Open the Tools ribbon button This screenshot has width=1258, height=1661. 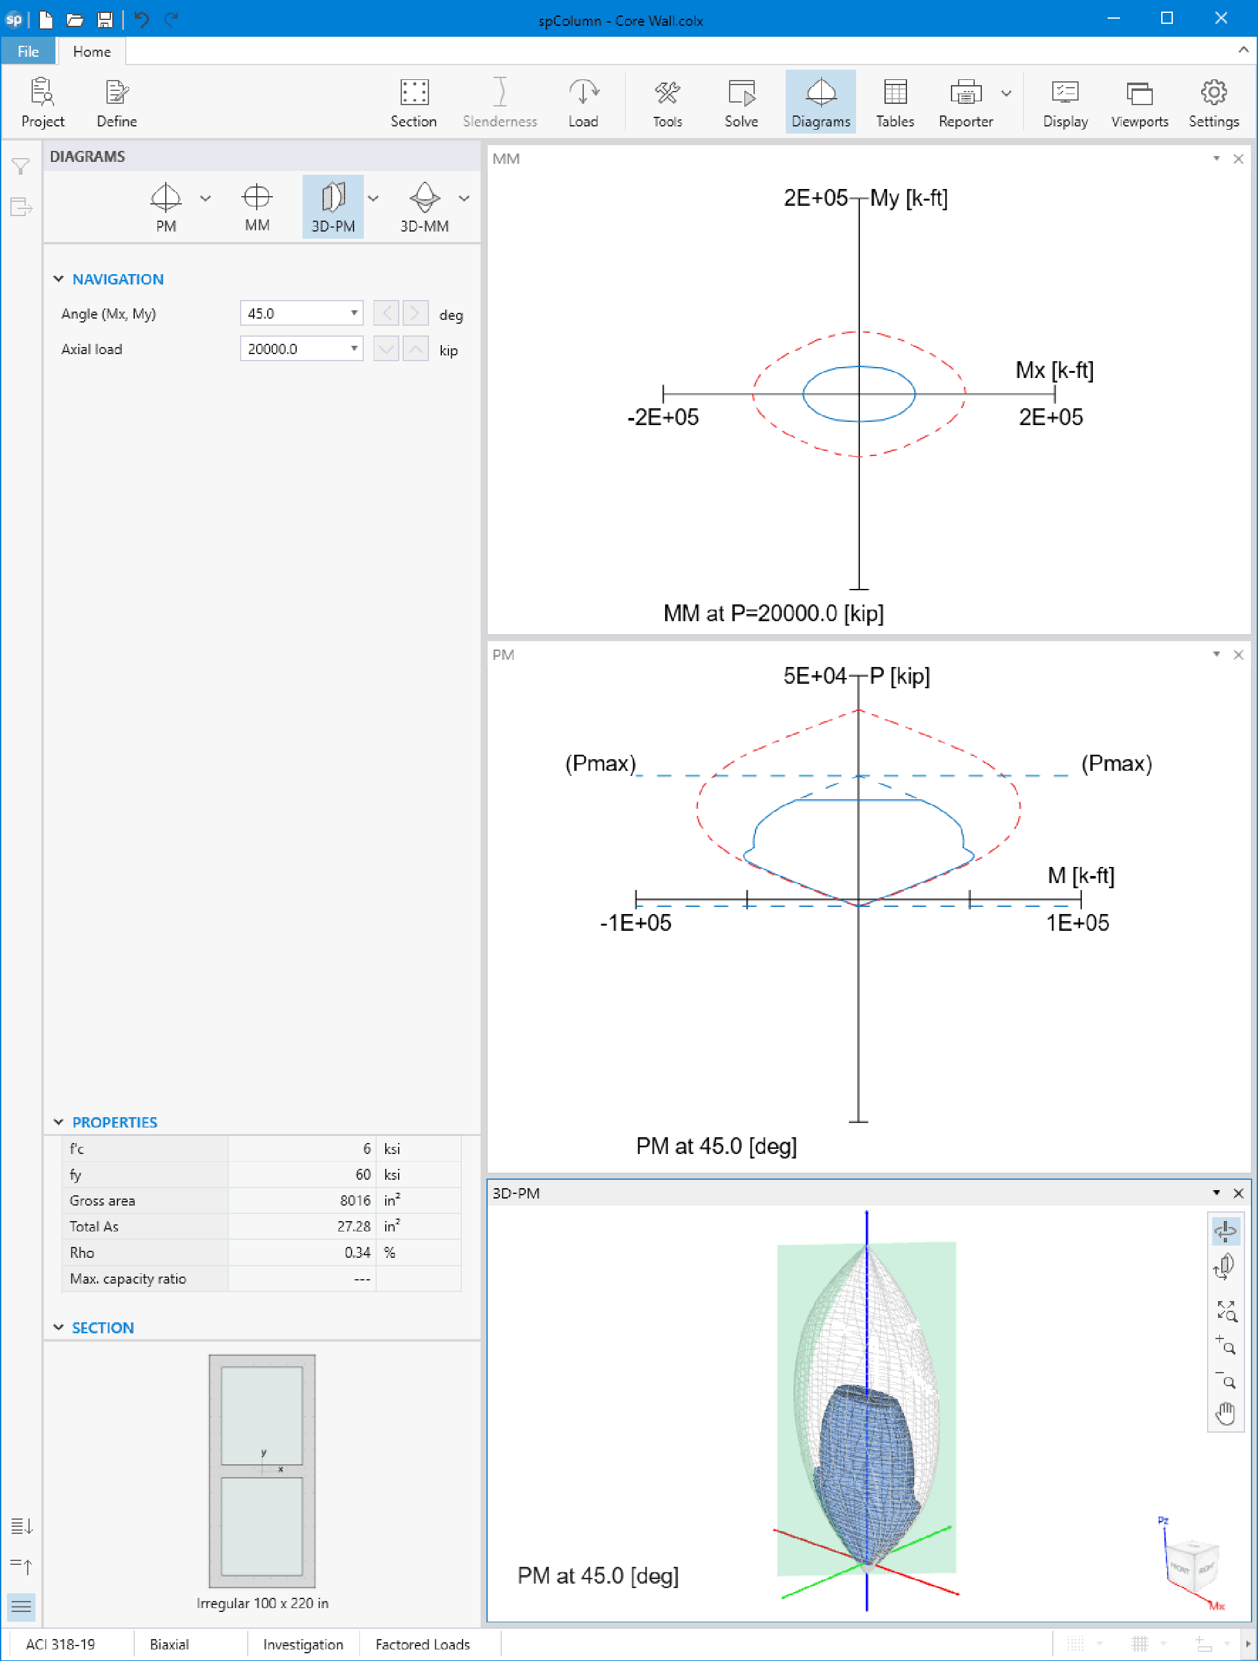coord(667,102)
